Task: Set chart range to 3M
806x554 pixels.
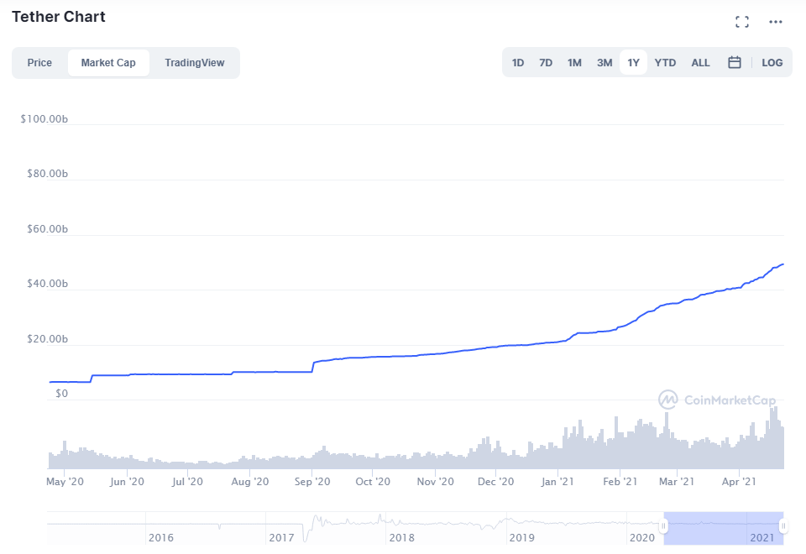Action: 604,63
